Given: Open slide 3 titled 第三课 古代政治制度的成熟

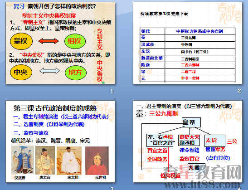Looking at the screenshot, I should point(60,141).
